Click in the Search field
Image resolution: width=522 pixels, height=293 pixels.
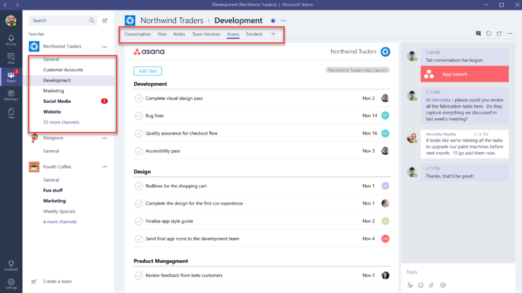(x=63, y=20)
